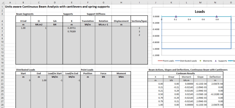Click the 'End' header under Distributed Loads
Image resolution: width=235 pixels, height=108 pixels.
point(39,74)
